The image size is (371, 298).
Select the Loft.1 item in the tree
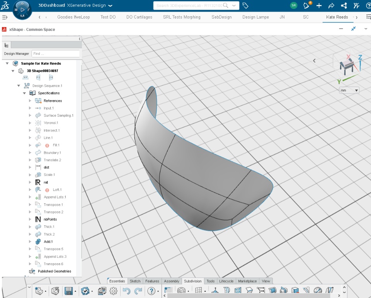point(57,190)
